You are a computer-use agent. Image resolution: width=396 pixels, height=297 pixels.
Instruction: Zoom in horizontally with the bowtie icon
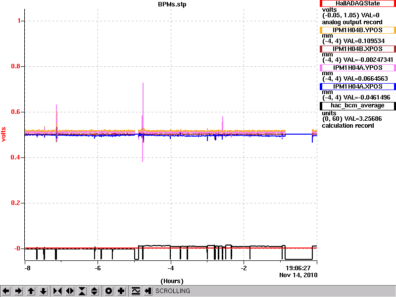pyautogui.click(x=57, y=291)
